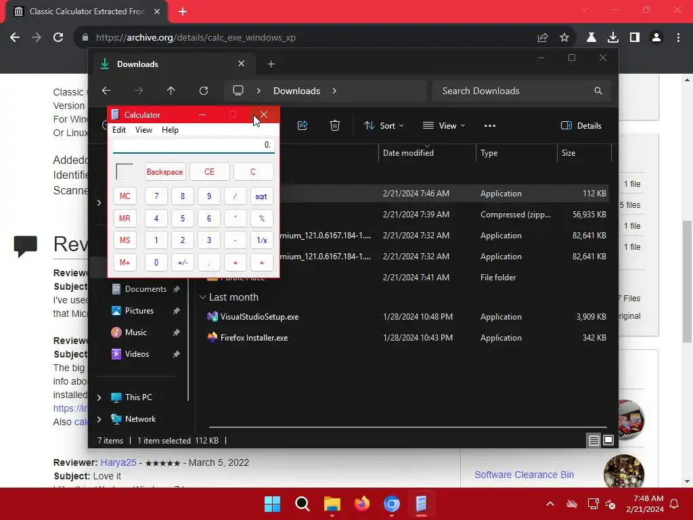Viewport: 693px width, 520px height.
Task: Open the Windows Start menu
Action: pyautogui.click(x=272, y=504)
